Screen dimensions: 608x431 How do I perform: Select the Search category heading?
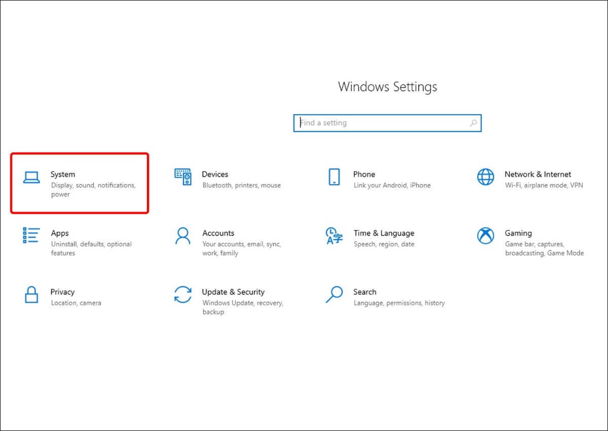click(x=365, y=292)
